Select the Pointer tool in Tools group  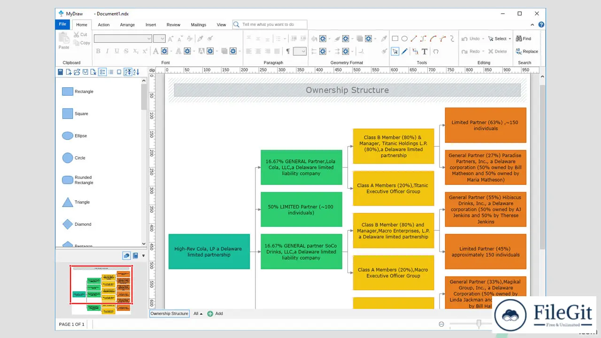395,52
